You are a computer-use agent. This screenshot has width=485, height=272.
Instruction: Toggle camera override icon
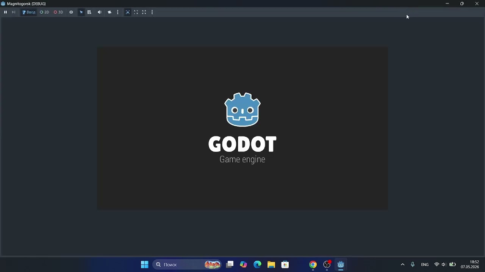(110, 12)
